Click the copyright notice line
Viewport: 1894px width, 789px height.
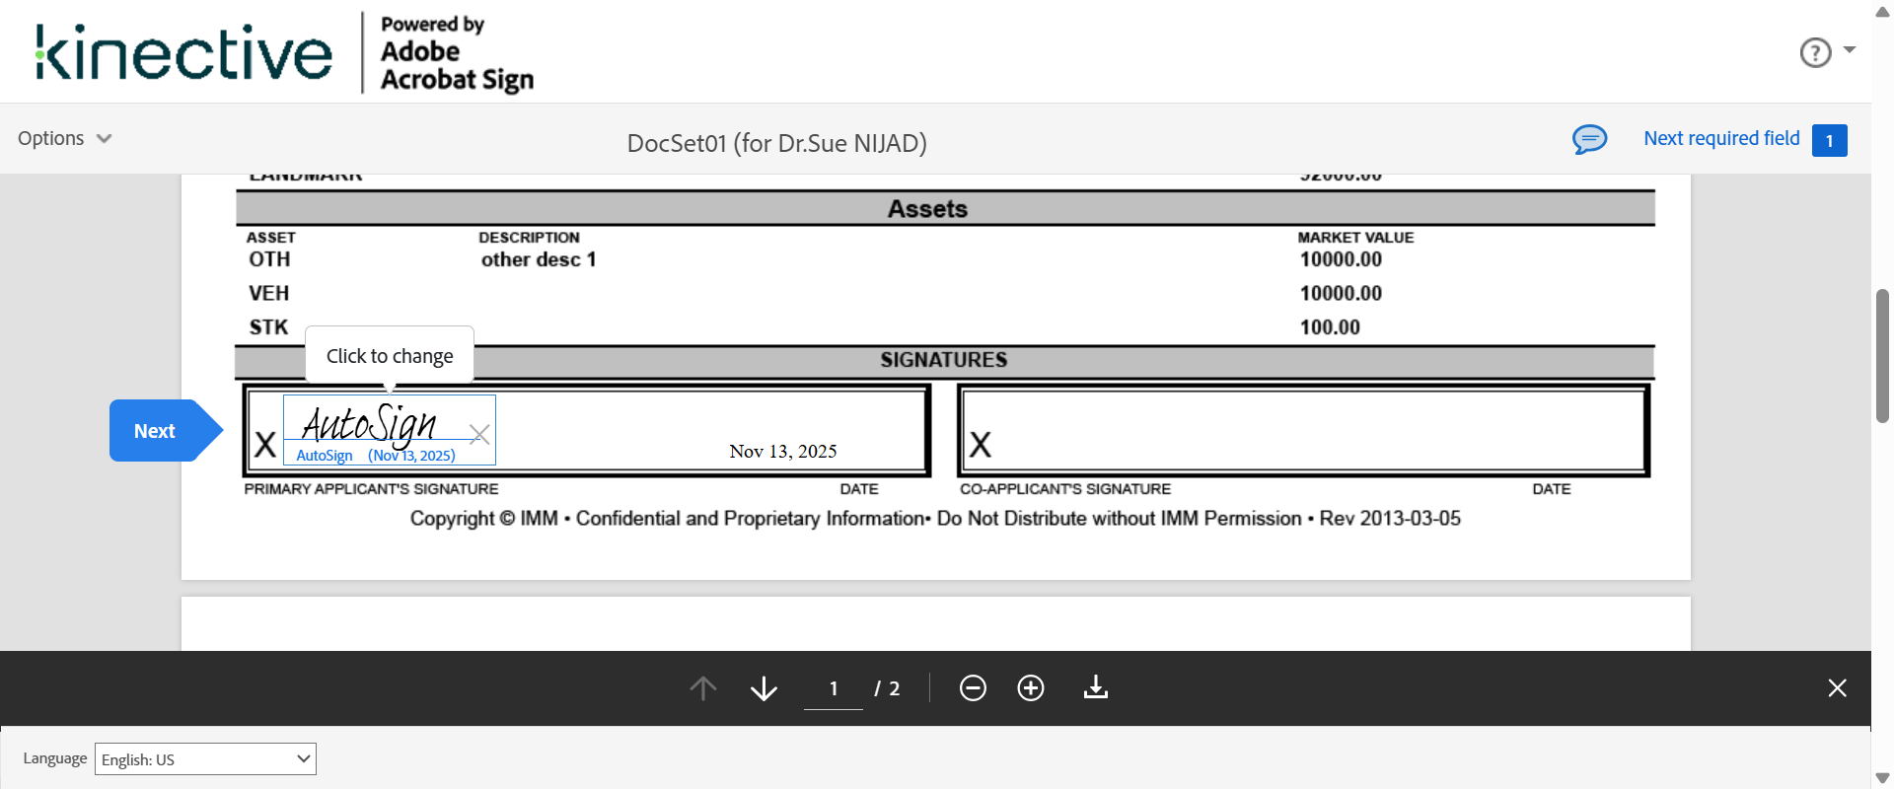935,519
